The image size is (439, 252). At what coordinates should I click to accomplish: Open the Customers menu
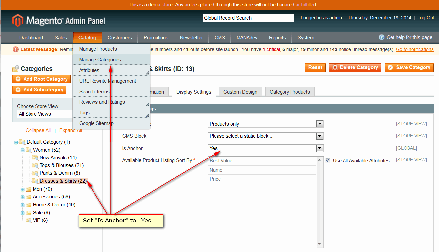pos(120,38)
